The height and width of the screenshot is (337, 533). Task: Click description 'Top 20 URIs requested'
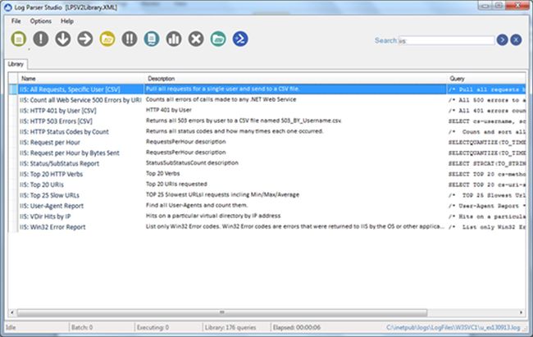pos(176,184)
